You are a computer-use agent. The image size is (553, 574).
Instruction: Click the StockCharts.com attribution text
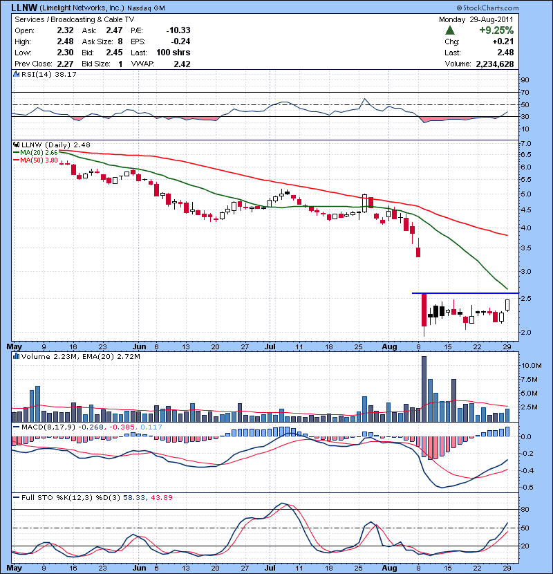[487, 8]
